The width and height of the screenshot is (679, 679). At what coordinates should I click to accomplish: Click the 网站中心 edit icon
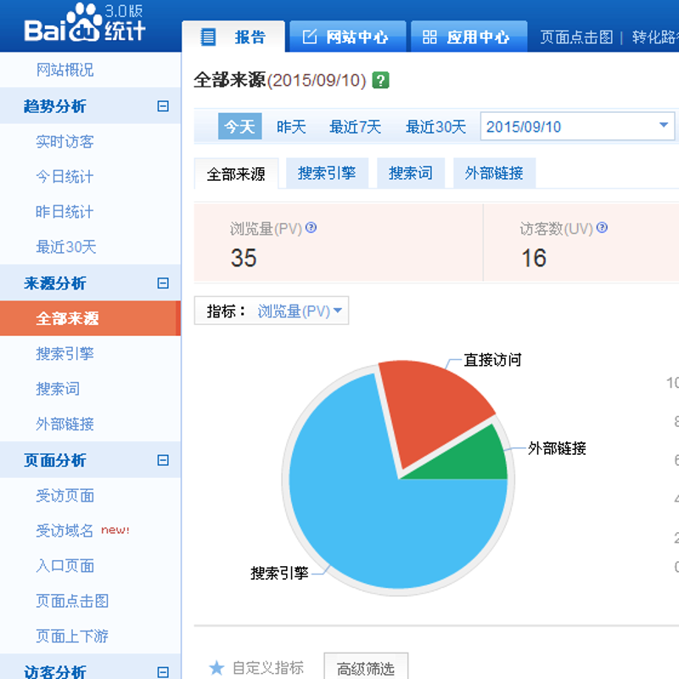point(310,36)
